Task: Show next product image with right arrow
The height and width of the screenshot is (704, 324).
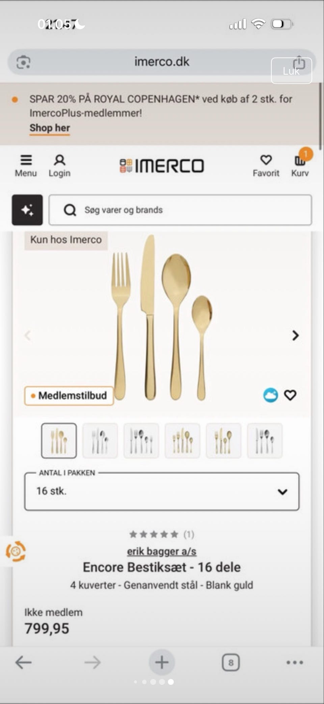Action: [x=295, y=335]
